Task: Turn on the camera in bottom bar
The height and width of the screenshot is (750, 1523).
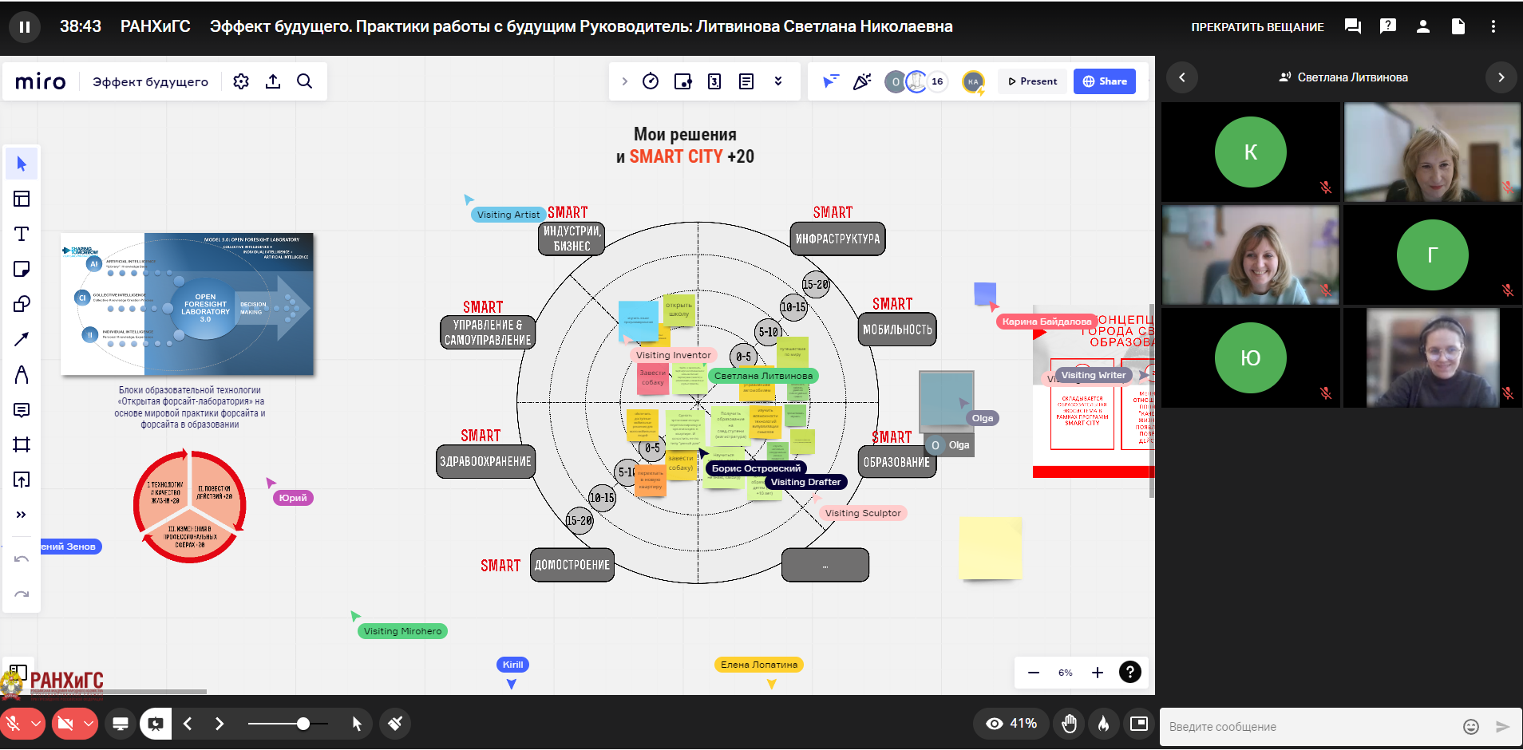Action: tap(65, 724)
